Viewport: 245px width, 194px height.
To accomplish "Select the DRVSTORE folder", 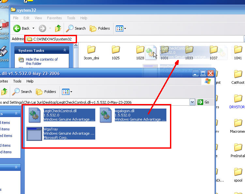I will pyautogui.click(x=237, y=101).
